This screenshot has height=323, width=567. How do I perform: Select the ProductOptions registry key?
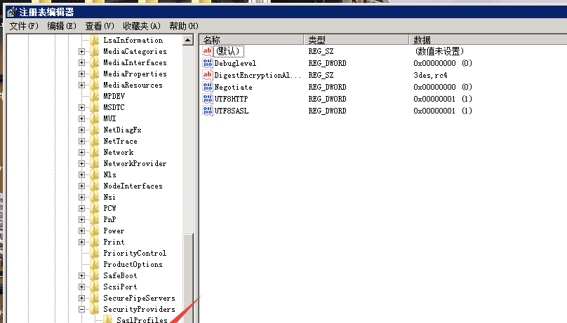(133, 264)
